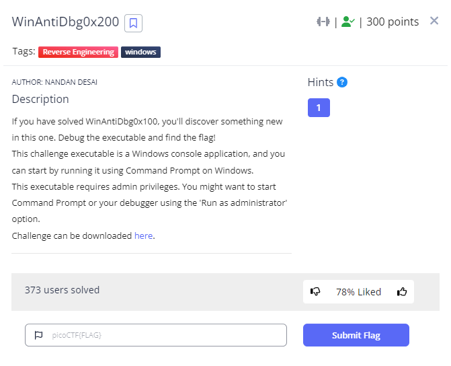
Task: Click the WinAntiDbg0x200 title
Action: click(x=65, y=22)
